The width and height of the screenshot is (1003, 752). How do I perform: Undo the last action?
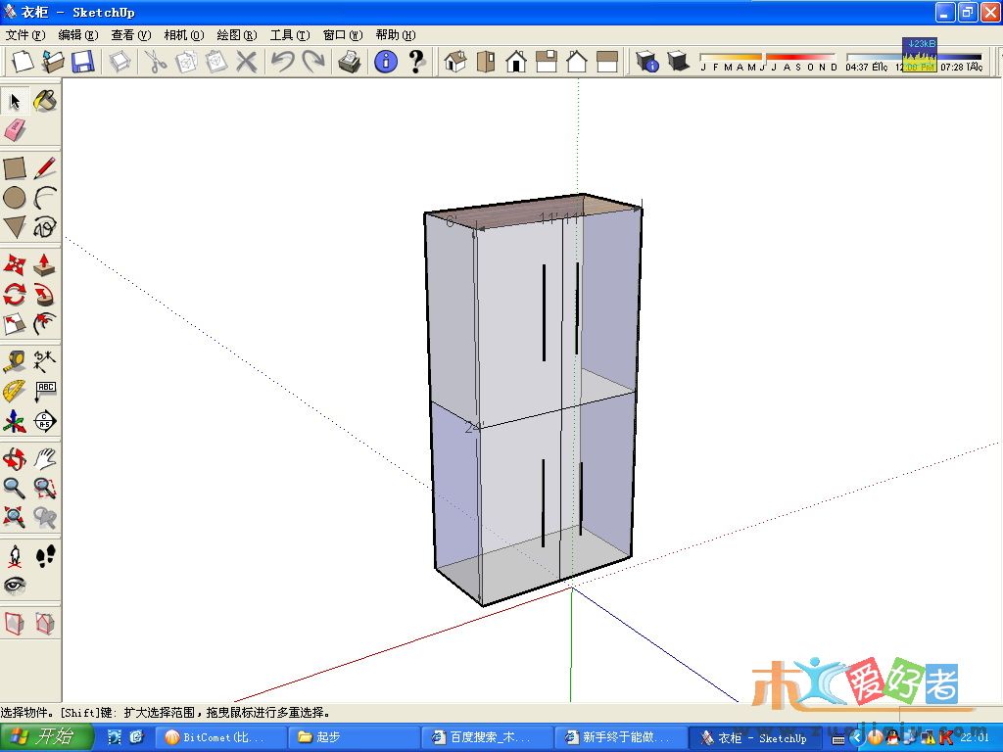[283, 62]
